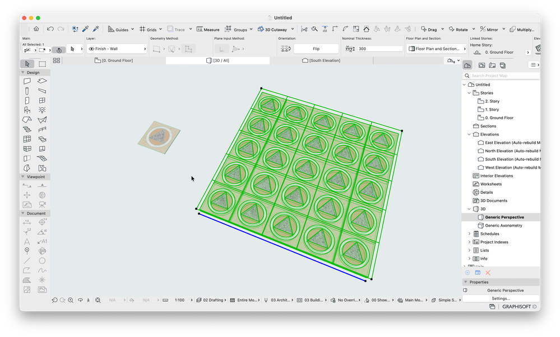Select the Line tool
Image resolution: width=560 pixels, height=337 pixels.
coord(27,261)
